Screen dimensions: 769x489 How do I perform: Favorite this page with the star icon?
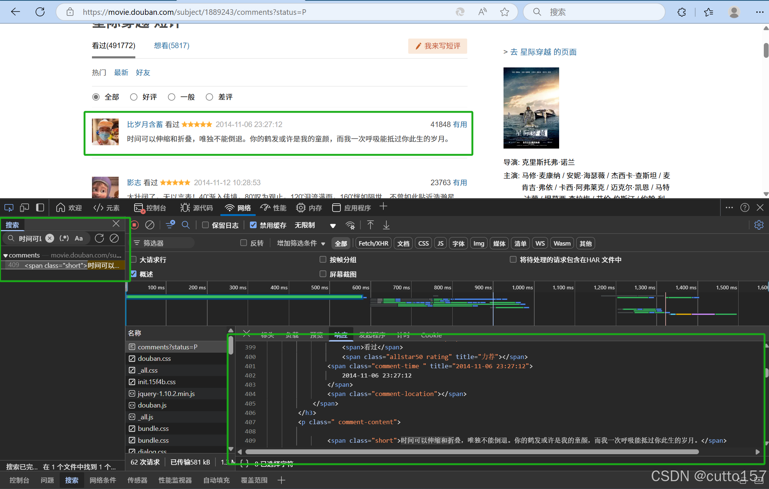click(505, 12)
